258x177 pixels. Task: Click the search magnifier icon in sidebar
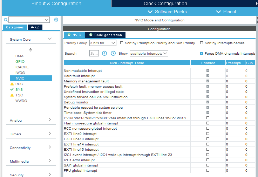click(6, 20)
